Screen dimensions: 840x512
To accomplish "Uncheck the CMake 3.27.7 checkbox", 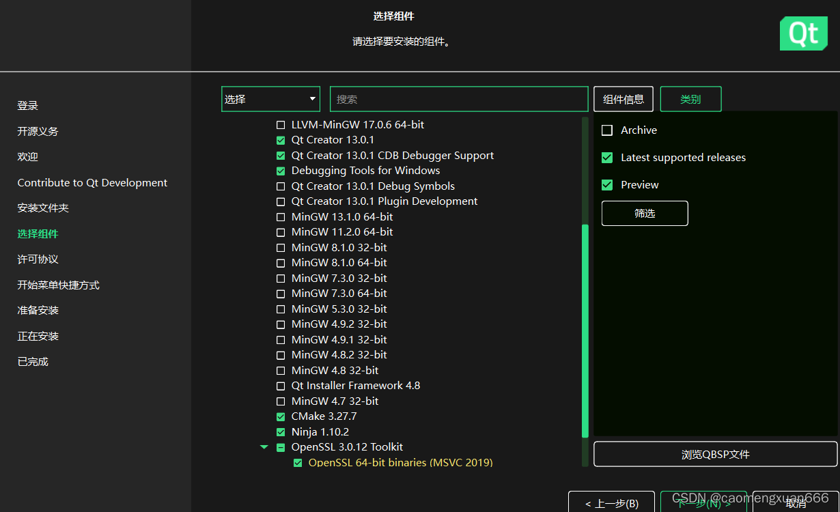I will coord(281,417).
